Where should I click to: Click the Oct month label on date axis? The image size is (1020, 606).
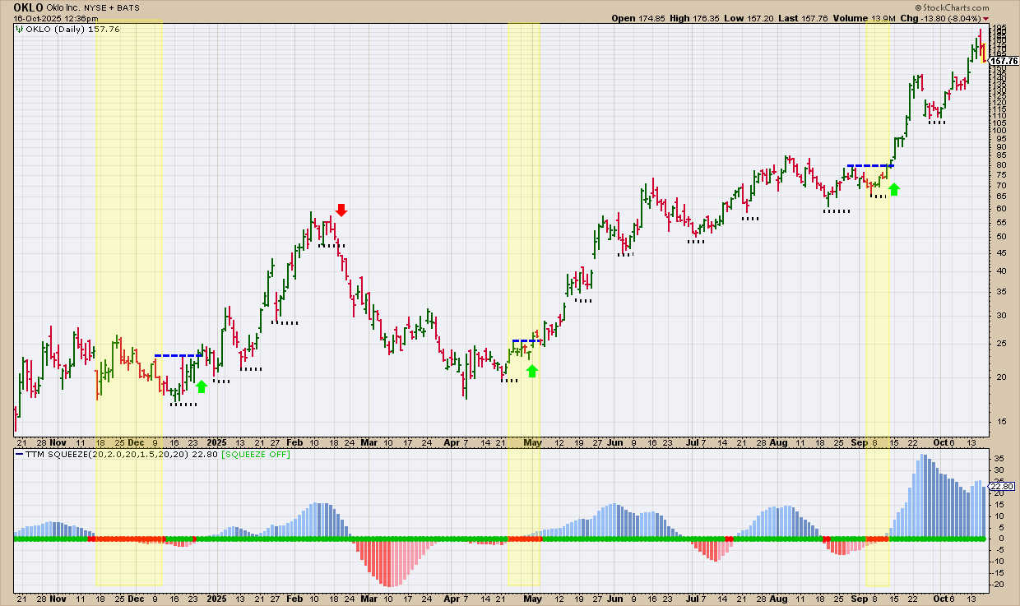point(939,442)
